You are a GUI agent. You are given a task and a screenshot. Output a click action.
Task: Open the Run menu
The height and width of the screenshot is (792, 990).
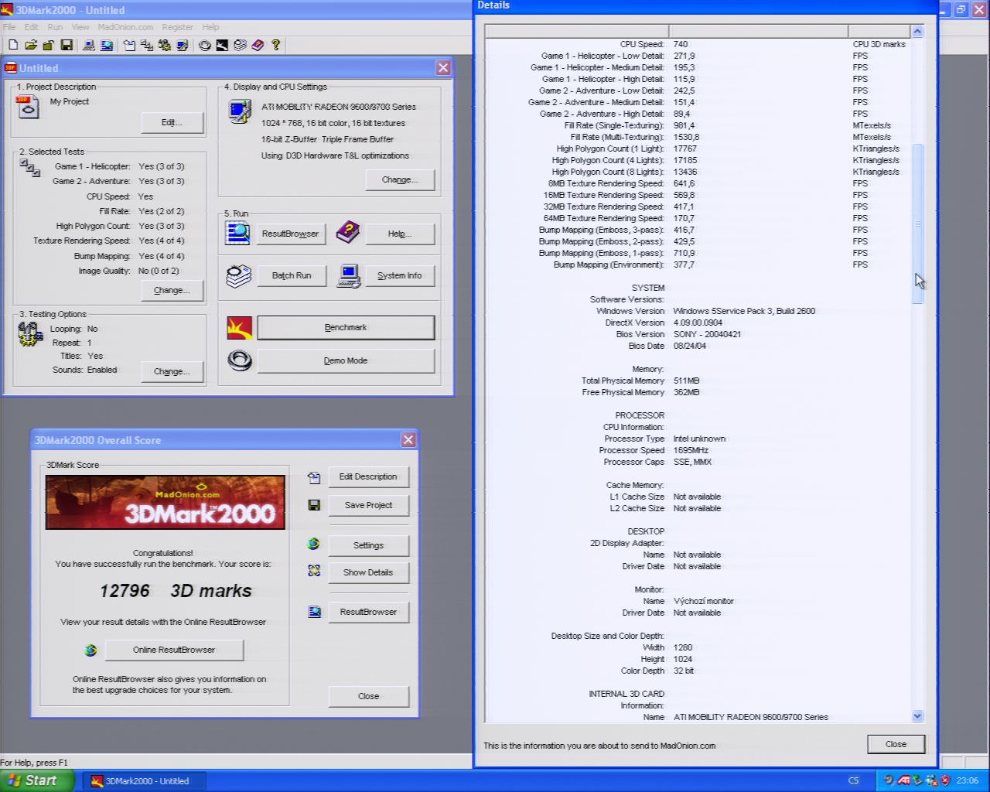[x=55, y=27]
